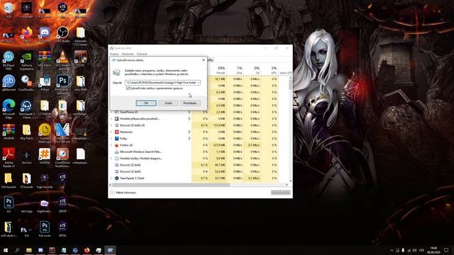Select the Discord desktop shortcut
454x255 pixels.
pos(44,35)
